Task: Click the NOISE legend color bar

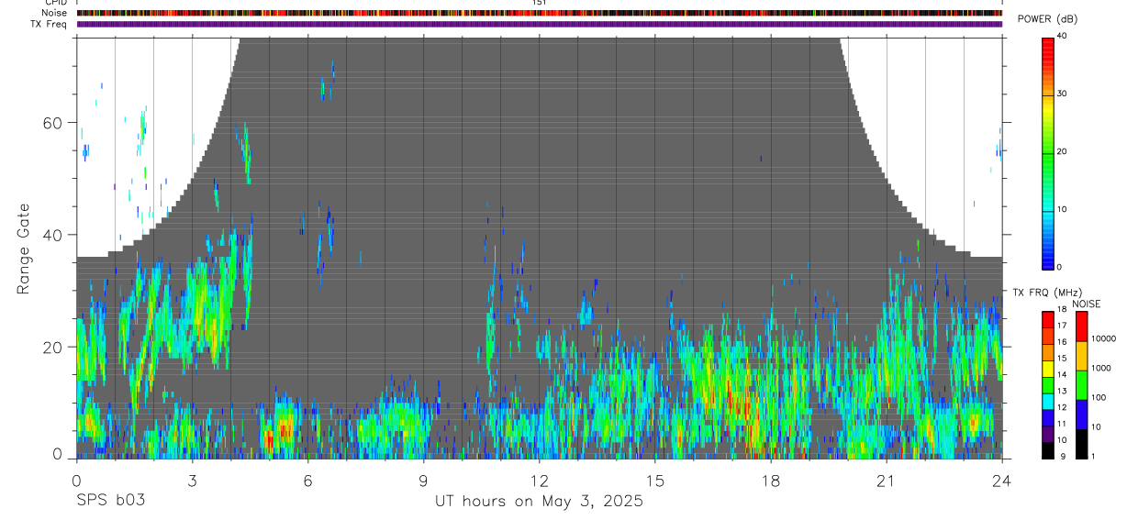Action: pos(1081,385)
